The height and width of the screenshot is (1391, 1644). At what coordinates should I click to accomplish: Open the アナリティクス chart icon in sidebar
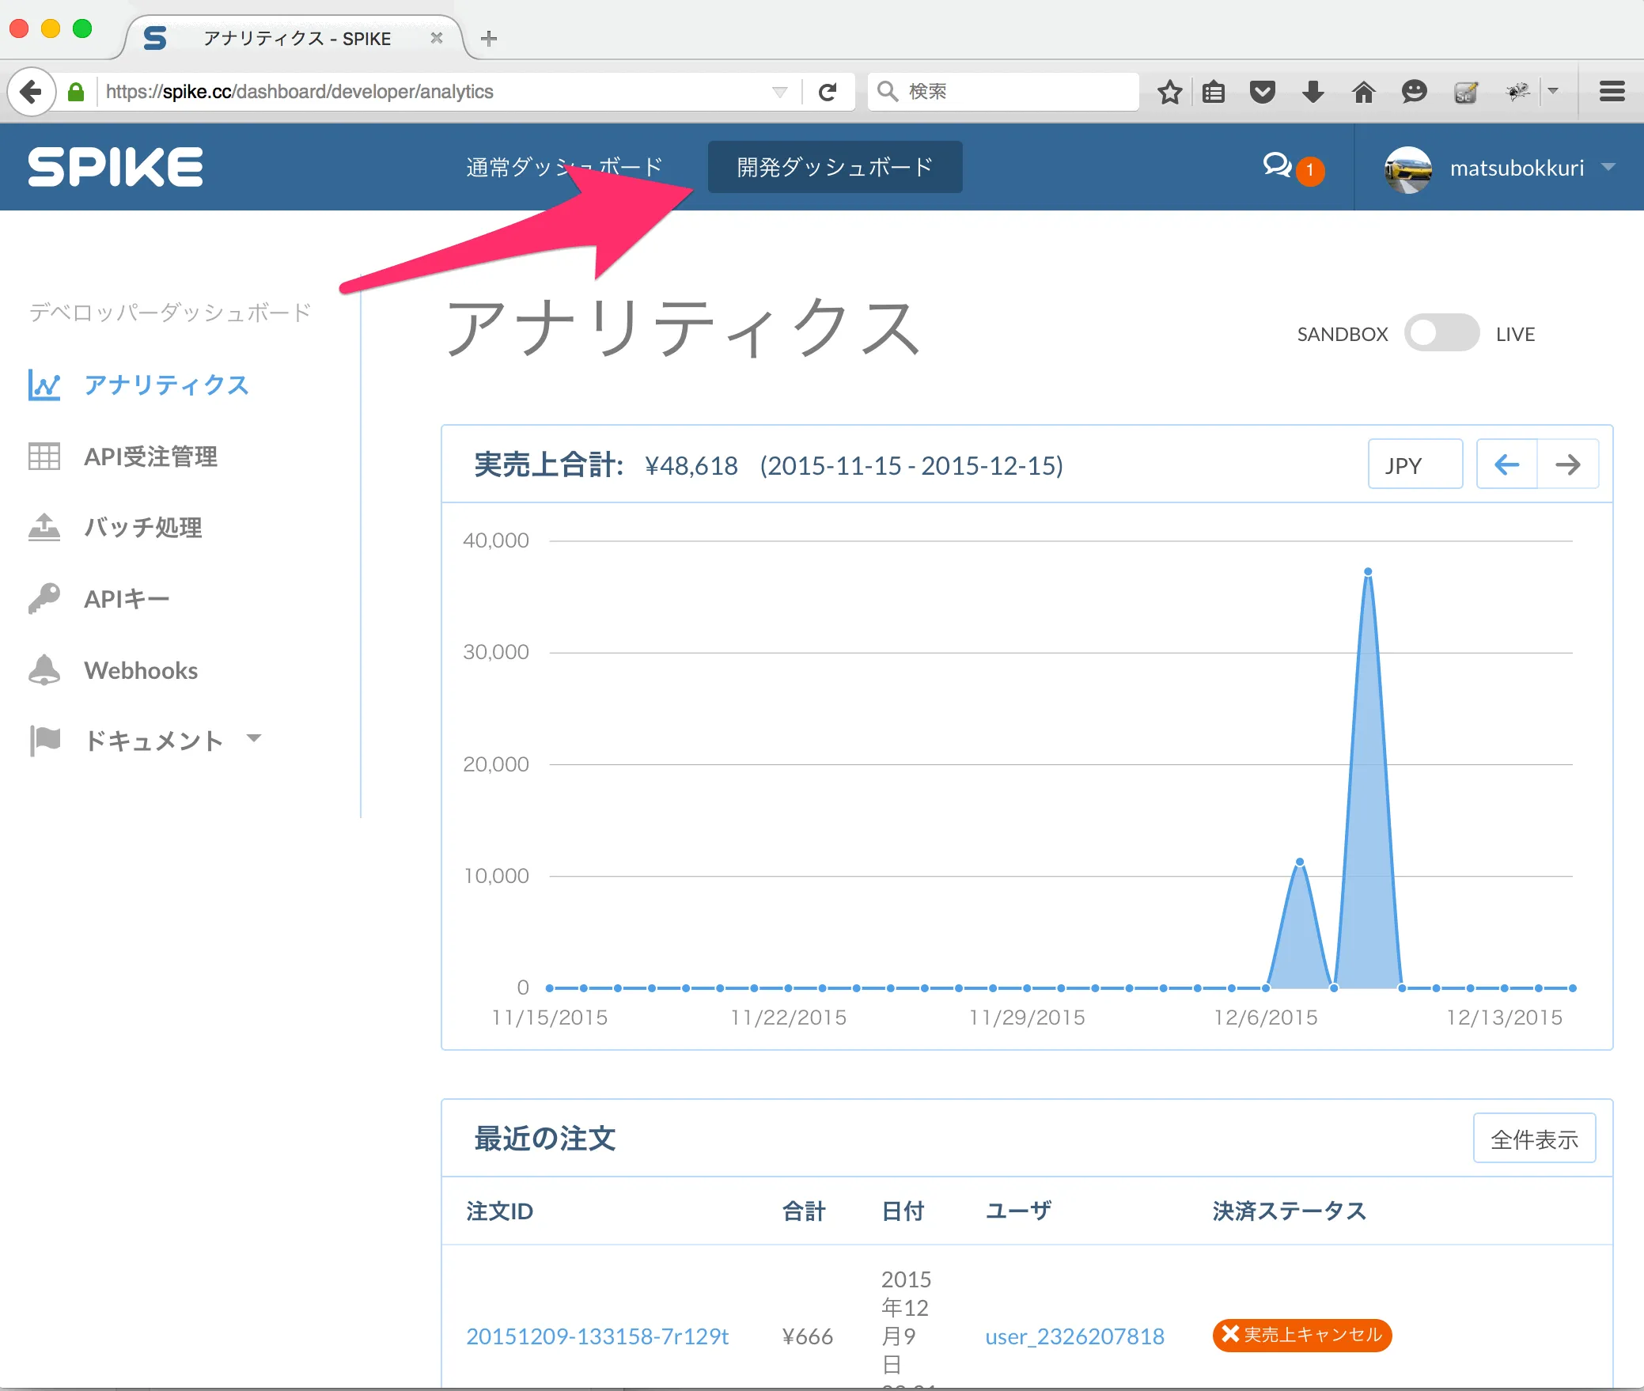click(x=44, y=385)
